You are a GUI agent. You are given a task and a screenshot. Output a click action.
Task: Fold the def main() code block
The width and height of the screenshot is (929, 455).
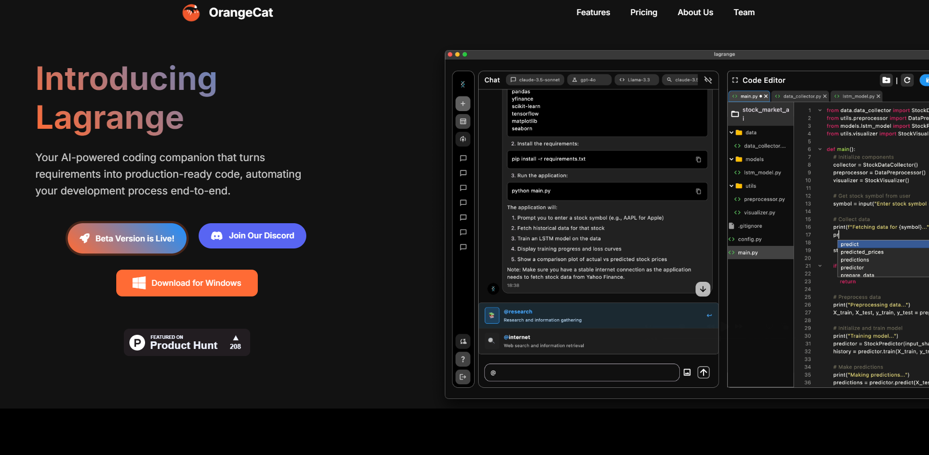tap(820, 149)
